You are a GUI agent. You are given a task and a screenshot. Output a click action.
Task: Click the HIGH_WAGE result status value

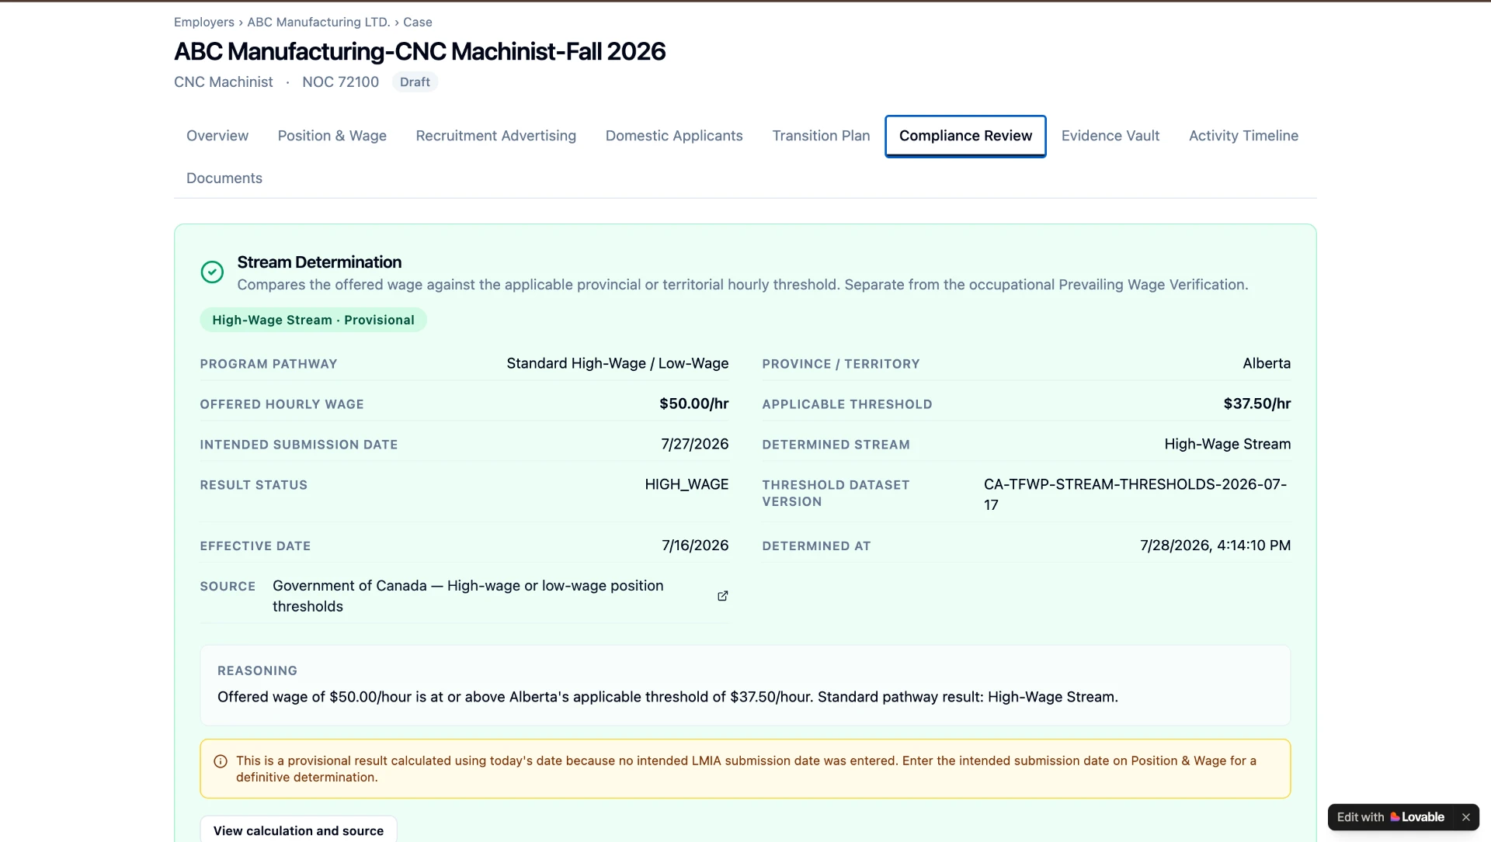coord(686,484)
